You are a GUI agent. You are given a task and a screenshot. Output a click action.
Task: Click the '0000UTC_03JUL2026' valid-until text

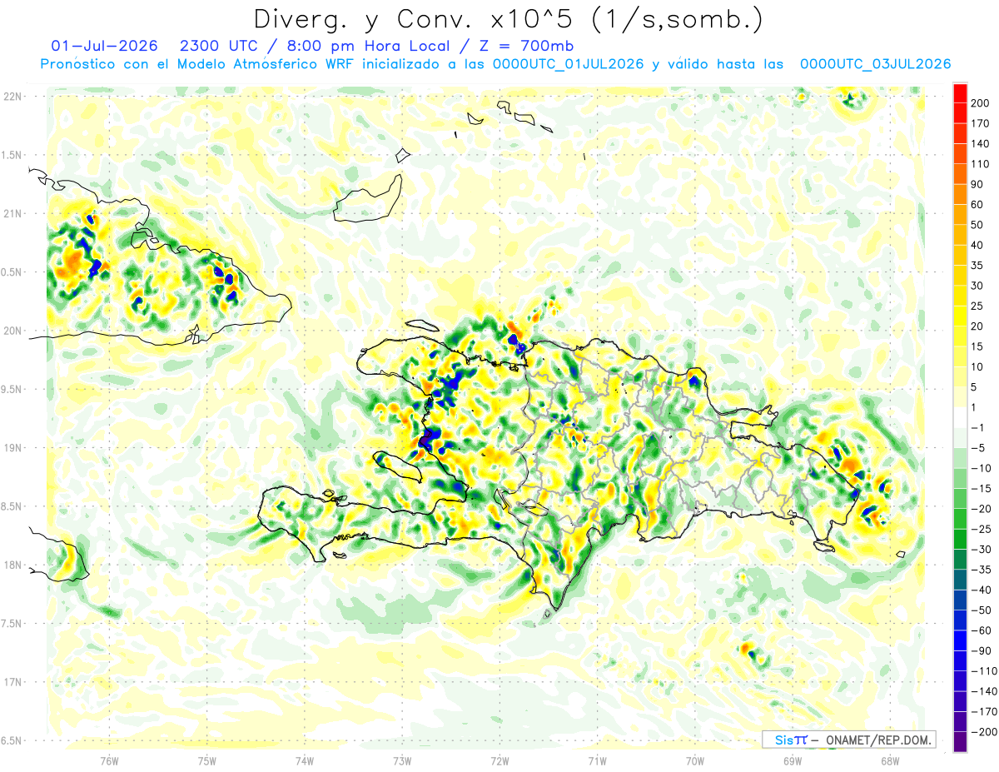875,64
